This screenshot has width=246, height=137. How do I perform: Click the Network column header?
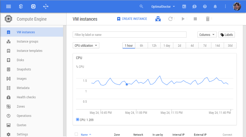click(138, 135)
